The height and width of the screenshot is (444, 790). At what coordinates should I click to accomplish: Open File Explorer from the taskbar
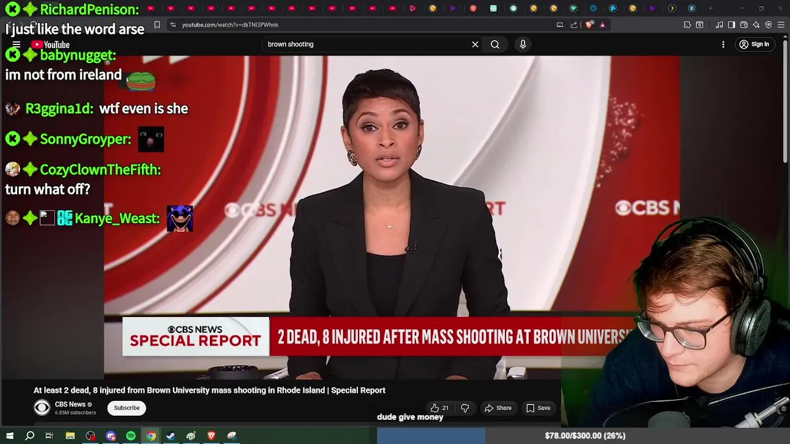pos(70,436)
